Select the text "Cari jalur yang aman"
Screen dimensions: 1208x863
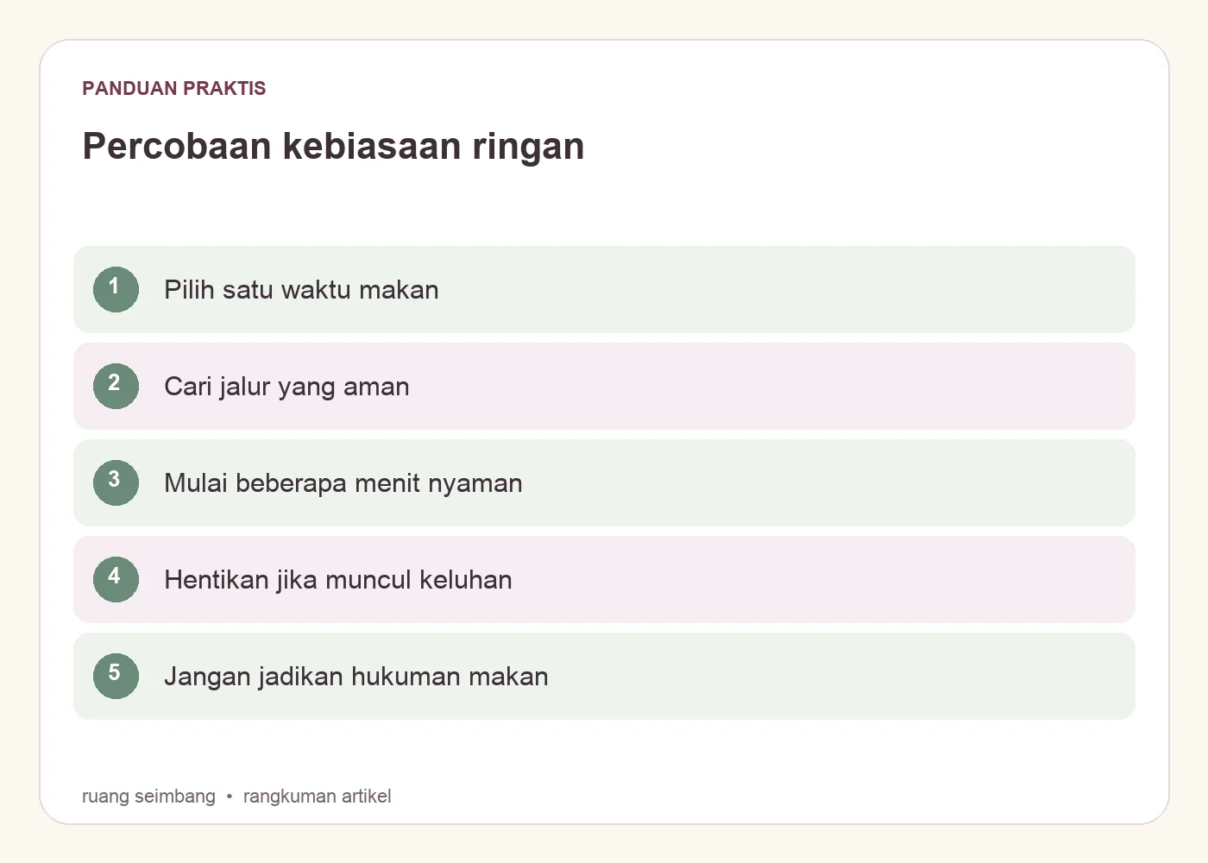(286, 387)
